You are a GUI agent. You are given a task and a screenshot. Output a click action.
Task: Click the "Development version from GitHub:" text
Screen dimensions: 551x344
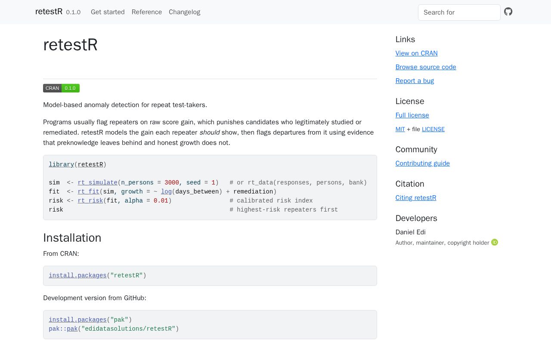point(95,298)
